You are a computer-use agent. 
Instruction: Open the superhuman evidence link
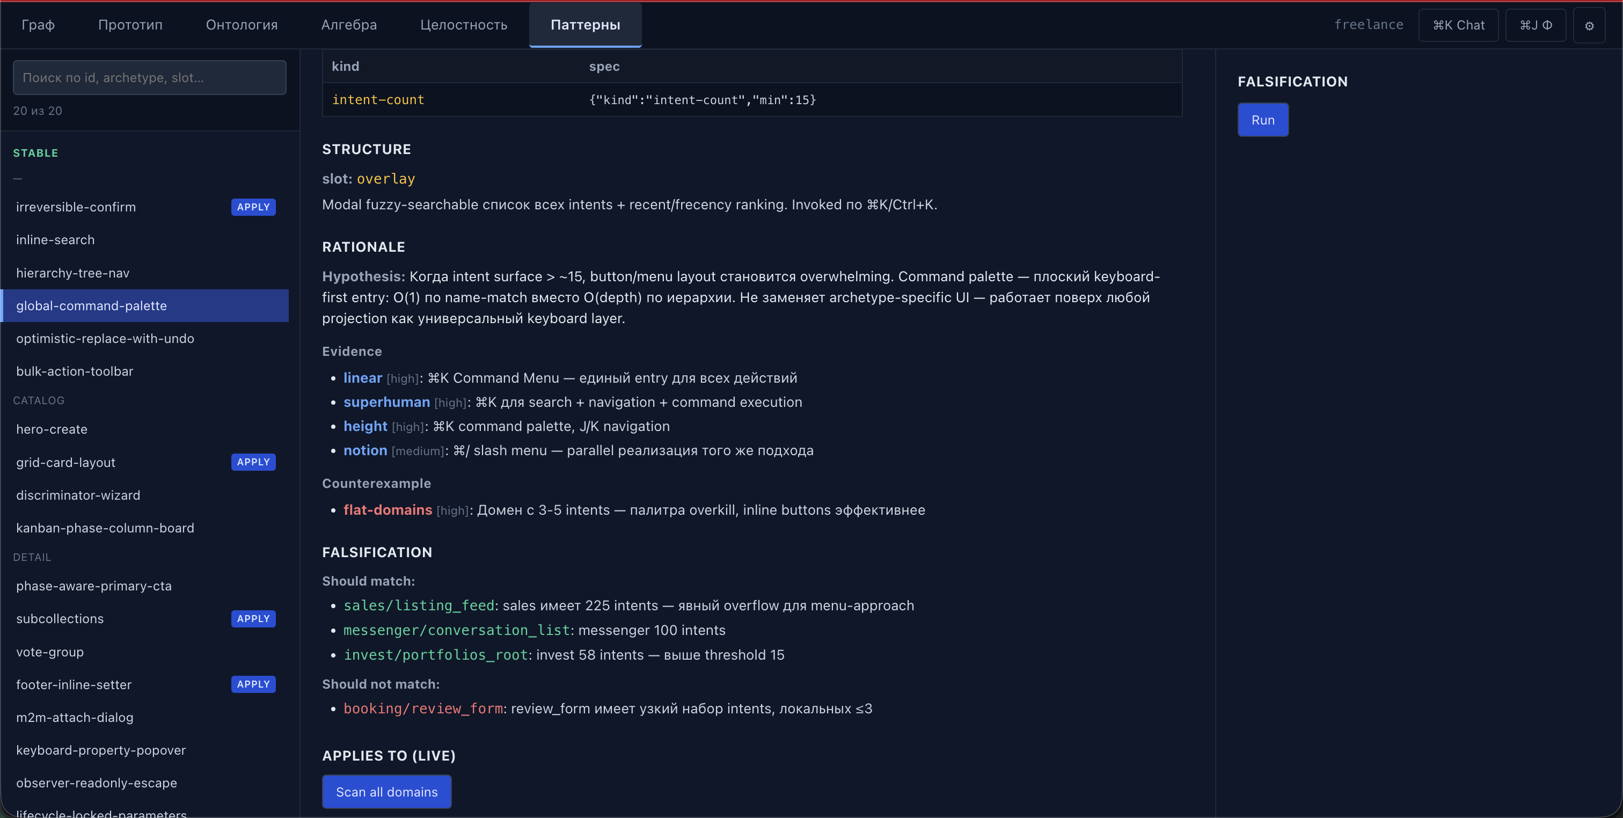386,402
